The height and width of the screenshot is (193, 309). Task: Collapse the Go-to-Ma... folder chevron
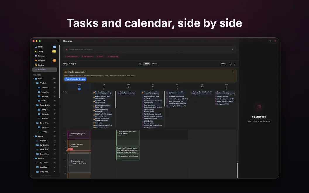click(35, 123)
